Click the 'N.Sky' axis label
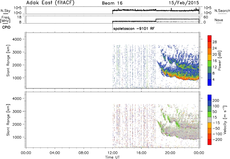This screenshot has width=230, height=159. (5, 11)
